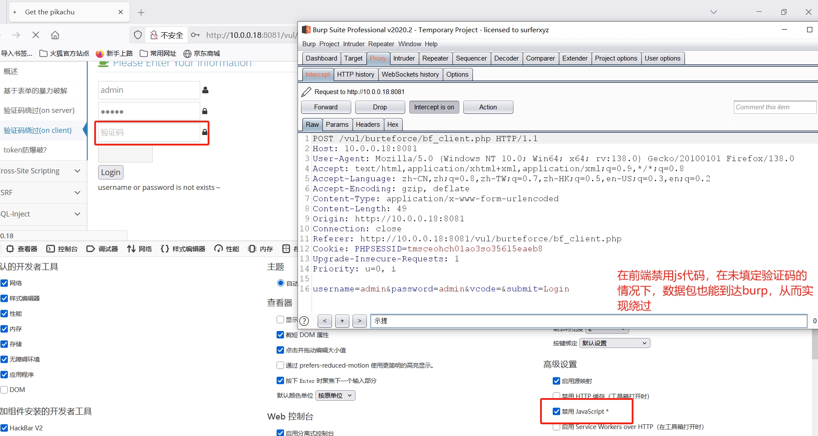The height and width of the screenshot is (436, 818).
Task: Close the Get the pikachu tab
Action: (120, 12)
